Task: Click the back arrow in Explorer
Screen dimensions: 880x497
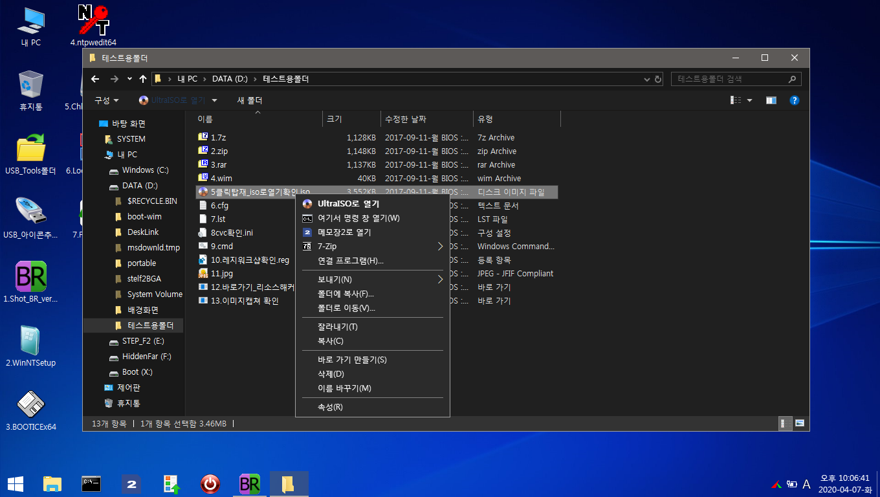Action: point(95,79)
